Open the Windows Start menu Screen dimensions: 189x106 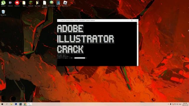[2, 104]
